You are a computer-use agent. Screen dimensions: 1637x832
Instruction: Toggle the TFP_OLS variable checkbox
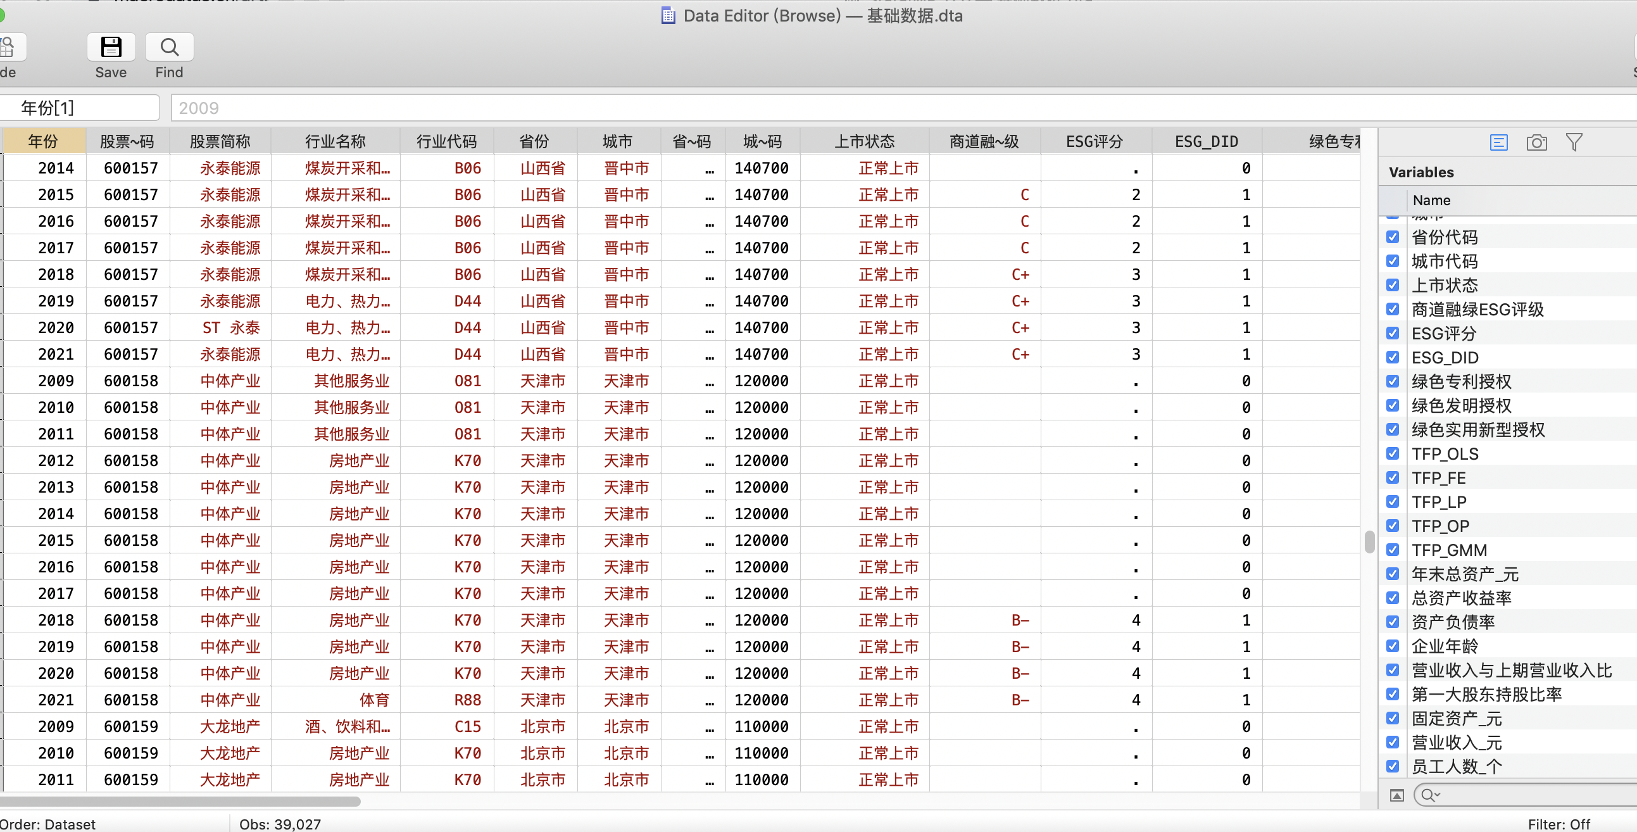(x=1393, y=454)
